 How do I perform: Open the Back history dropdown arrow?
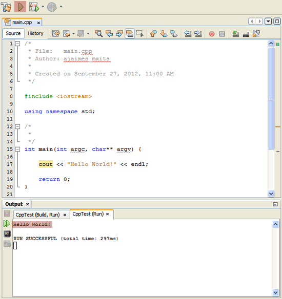(73, 34)
